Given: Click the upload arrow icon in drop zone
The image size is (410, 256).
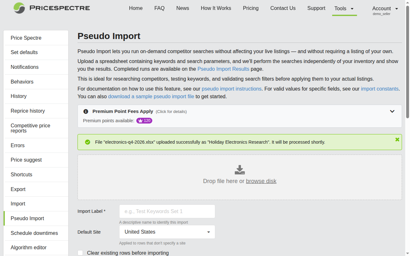Looking at the screenshot, I should tap(240, 169).
